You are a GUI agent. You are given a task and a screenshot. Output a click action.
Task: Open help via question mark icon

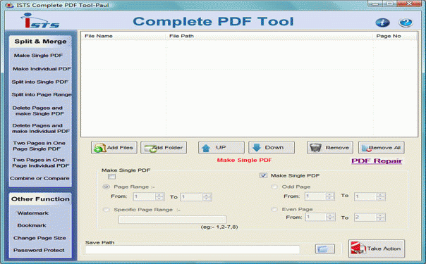click(x=406, y=23)
